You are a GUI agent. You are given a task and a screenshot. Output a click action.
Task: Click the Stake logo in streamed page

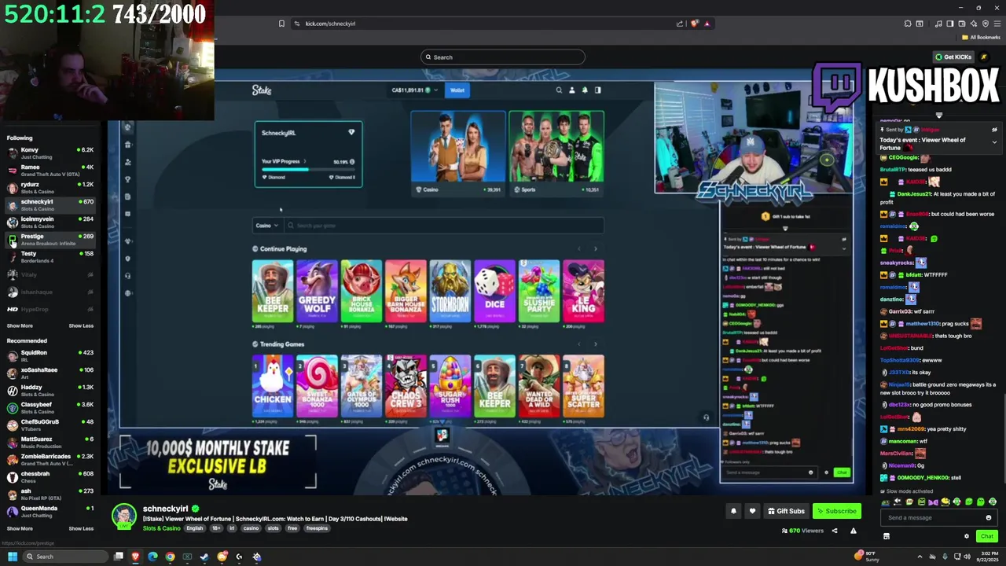point(262,90)
